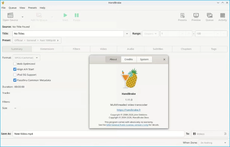Open the File menu

[3, 8]
